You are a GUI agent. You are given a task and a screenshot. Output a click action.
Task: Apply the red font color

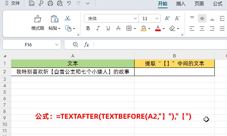tap(158, 28)
